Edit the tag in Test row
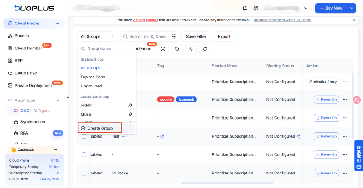 162,136
